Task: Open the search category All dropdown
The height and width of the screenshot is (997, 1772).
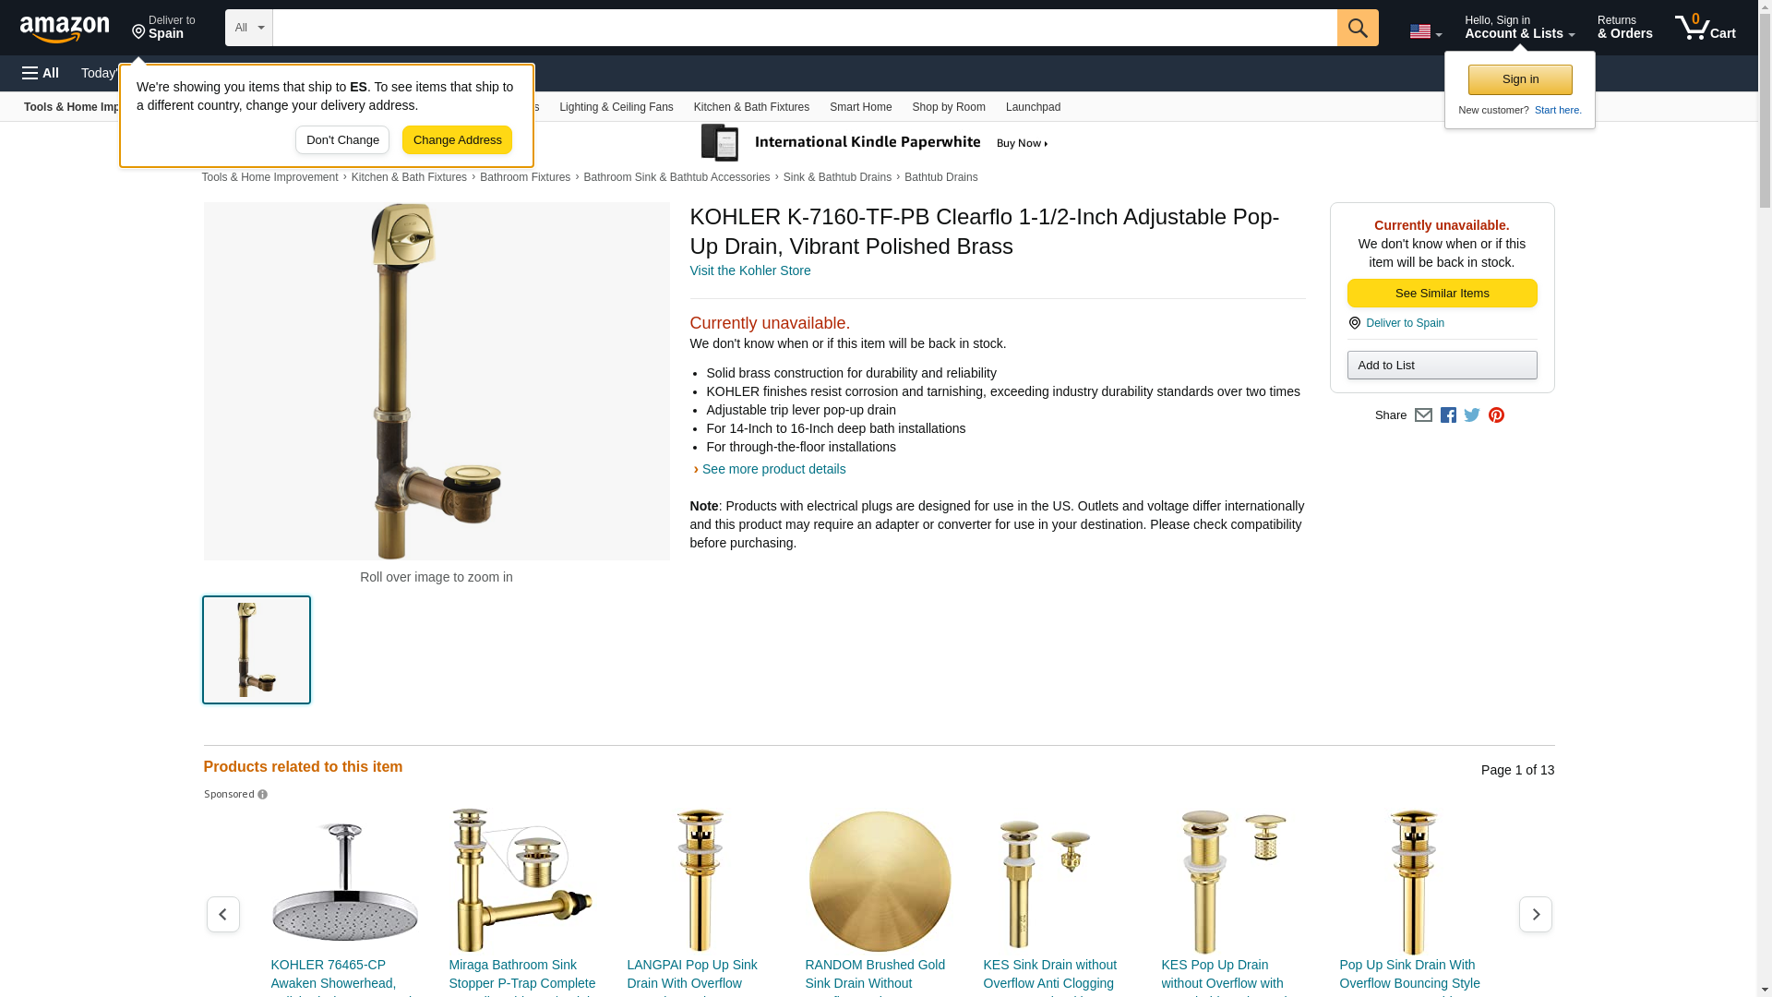Action: [249, 28]
